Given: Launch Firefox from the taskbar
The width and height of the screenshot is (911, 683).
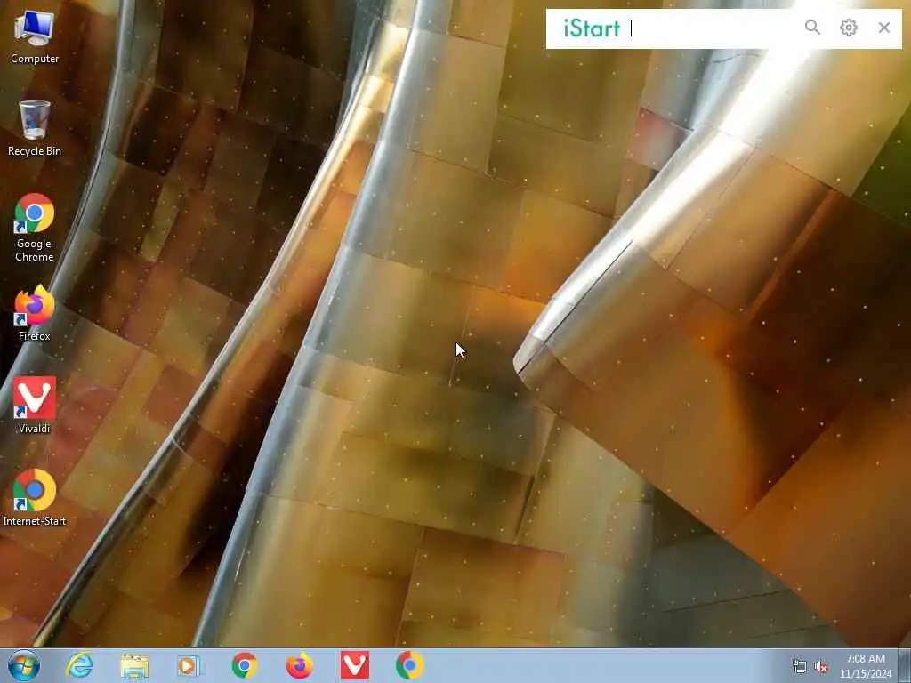Looking at the screenshot, I should (299, 665).
